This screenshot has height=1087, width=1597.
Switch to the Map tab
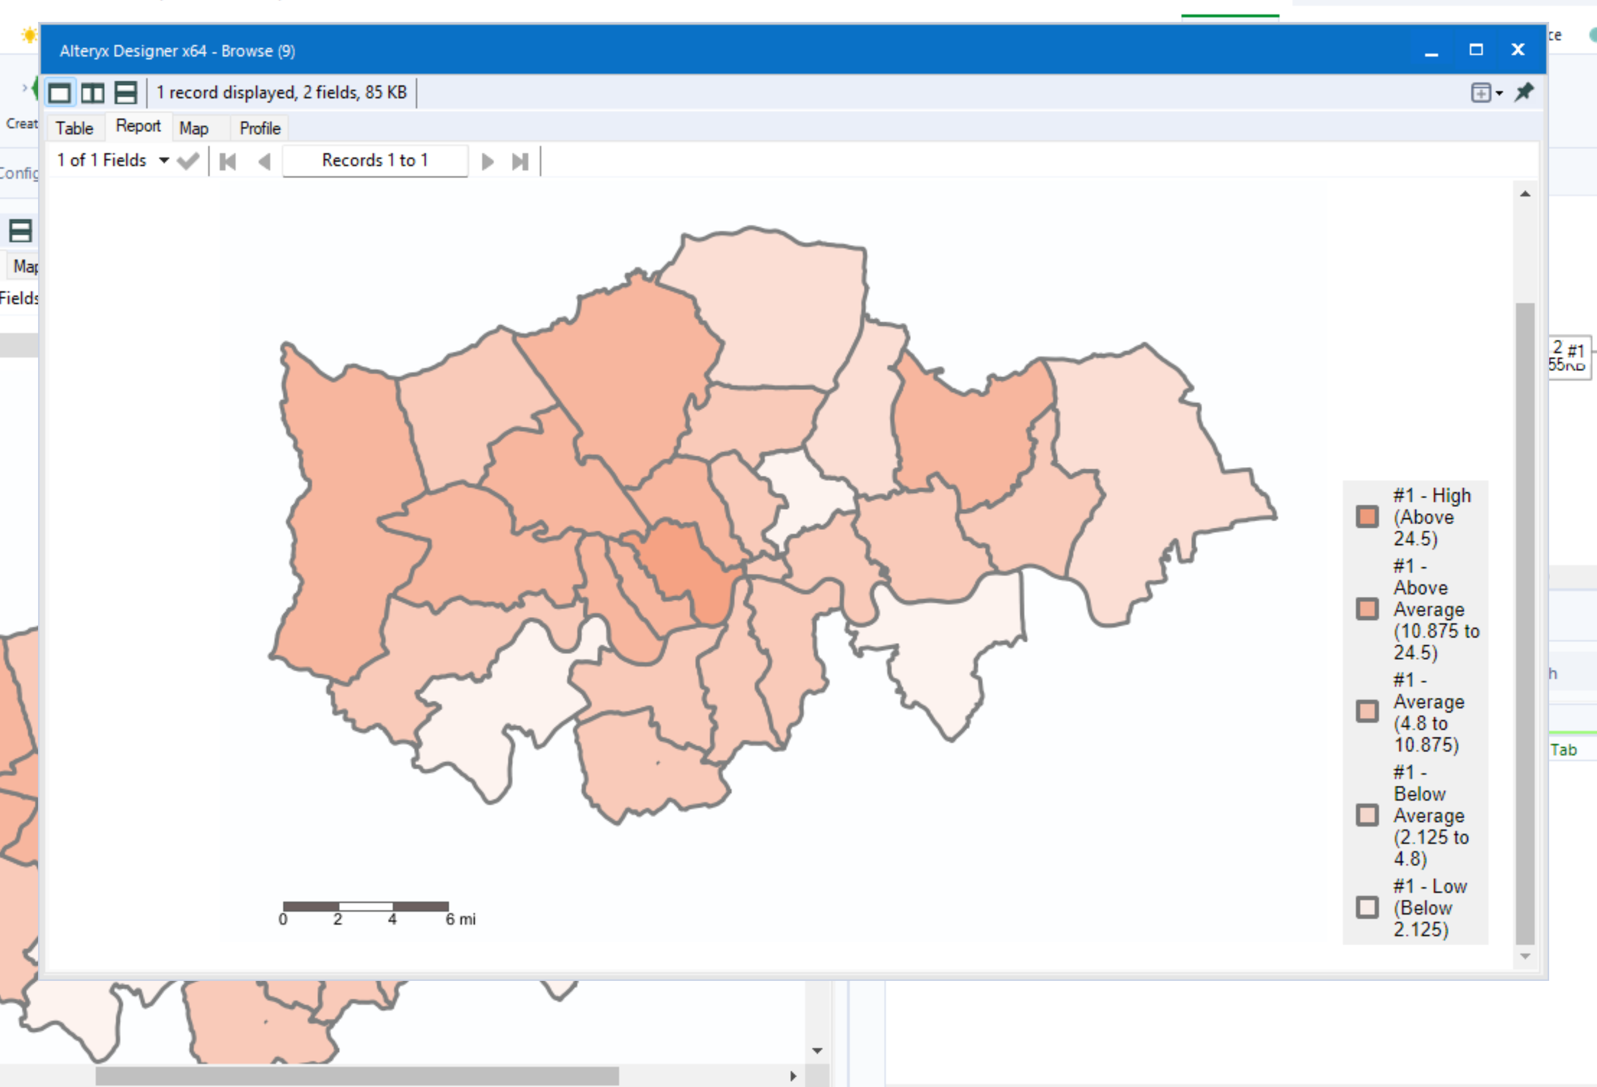(194, 129)
